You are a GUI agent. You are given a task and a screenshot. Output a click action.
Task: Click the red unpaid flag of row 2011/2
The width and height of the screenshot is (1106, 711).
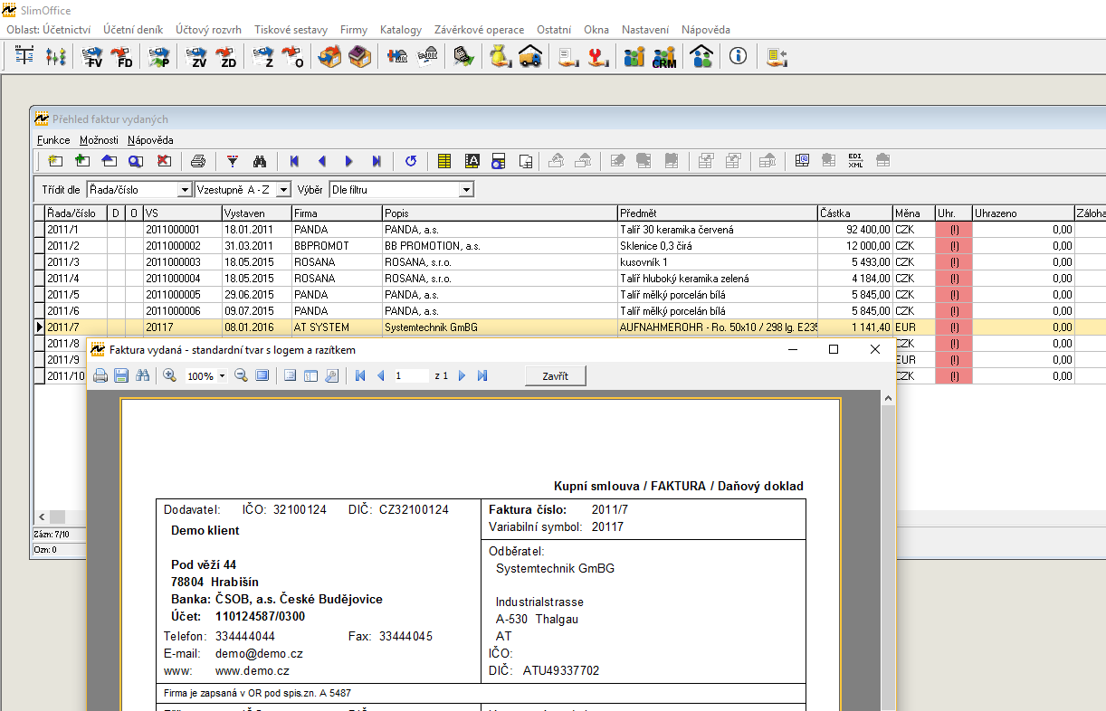pyautogui.click(x=954, y=246)
